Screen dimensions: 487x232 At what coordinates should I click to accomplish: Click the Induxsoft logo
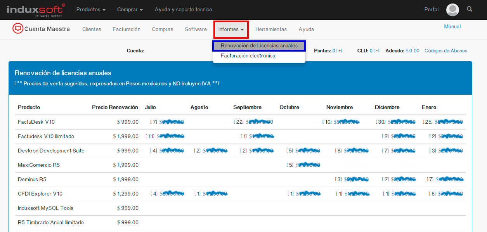tap(36, 10)
